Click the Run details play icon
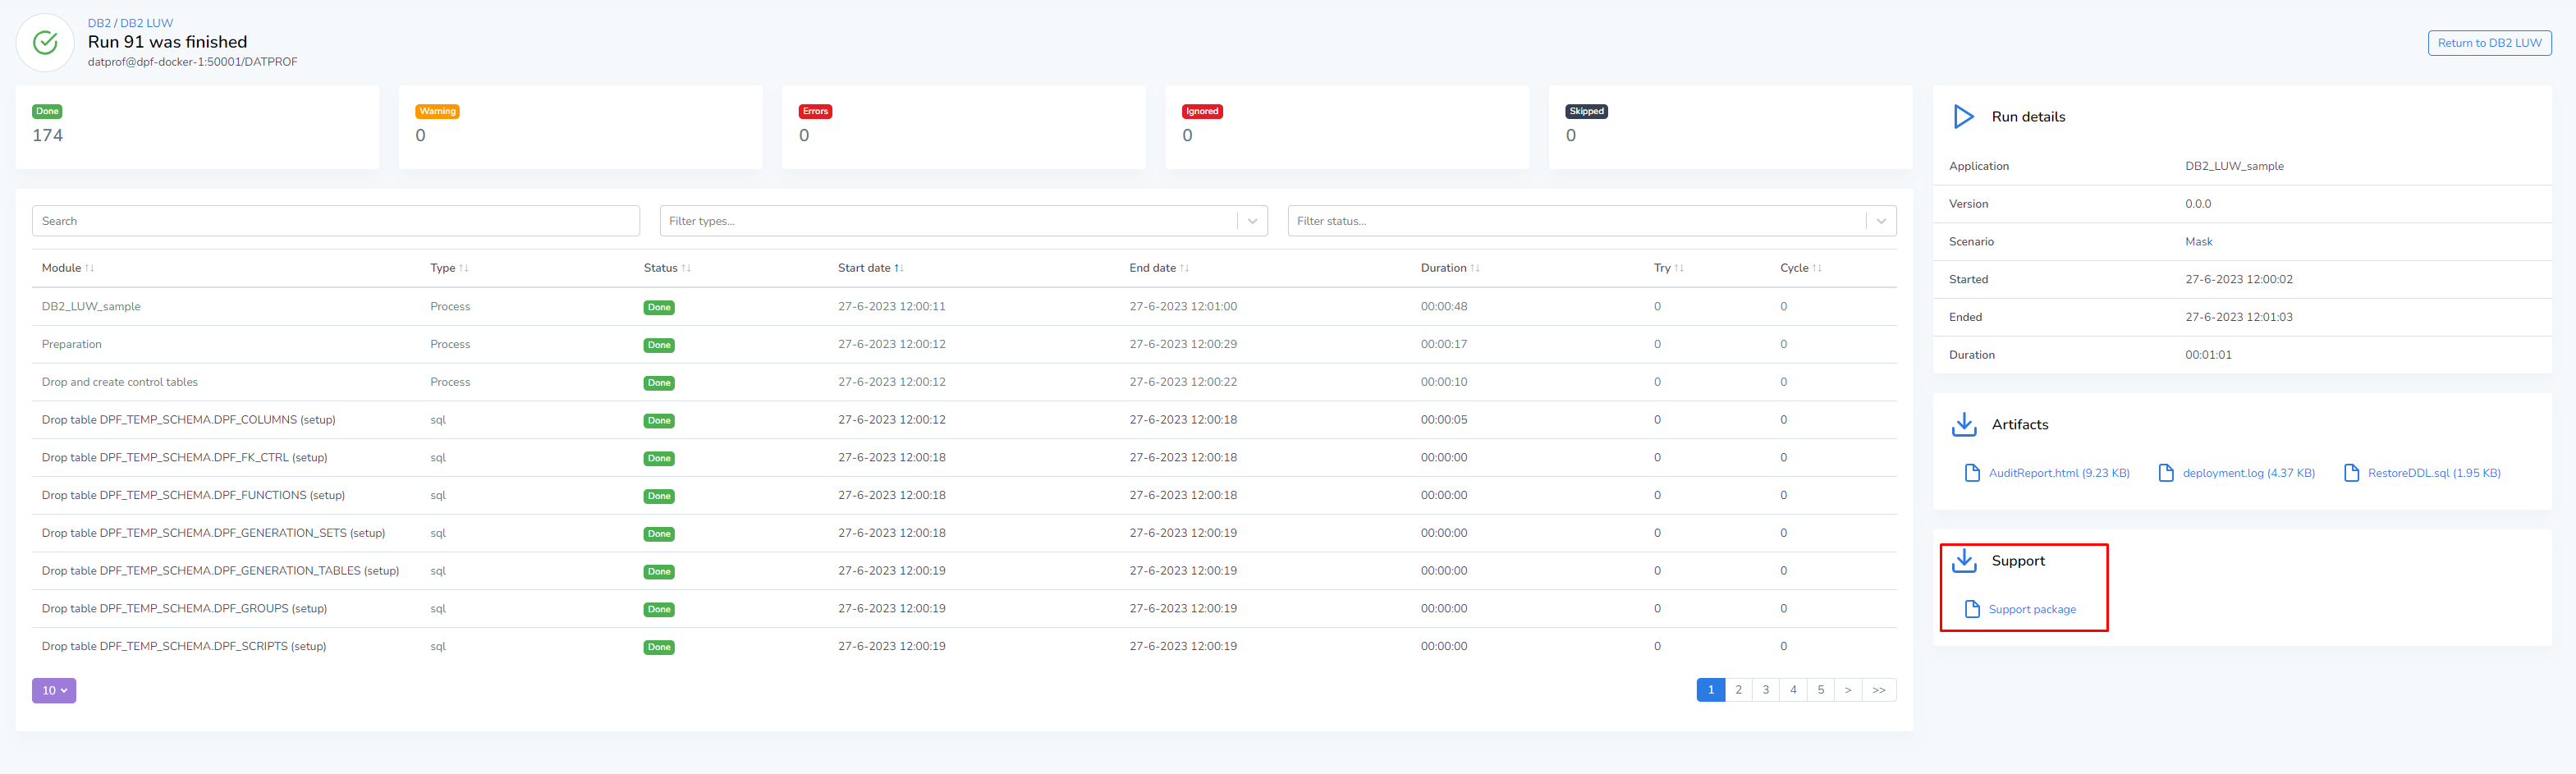Viewport: 2576px width, 774px height. 1964,117
